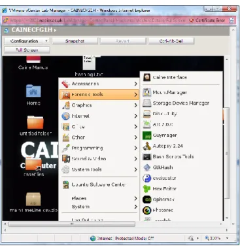
Task: Select the Bash Scripts Tools entry
Action: click(181, 157)
